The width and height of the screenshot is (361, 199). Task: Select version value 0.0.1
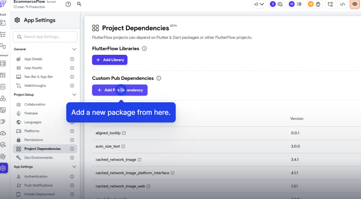click(295, 133)
